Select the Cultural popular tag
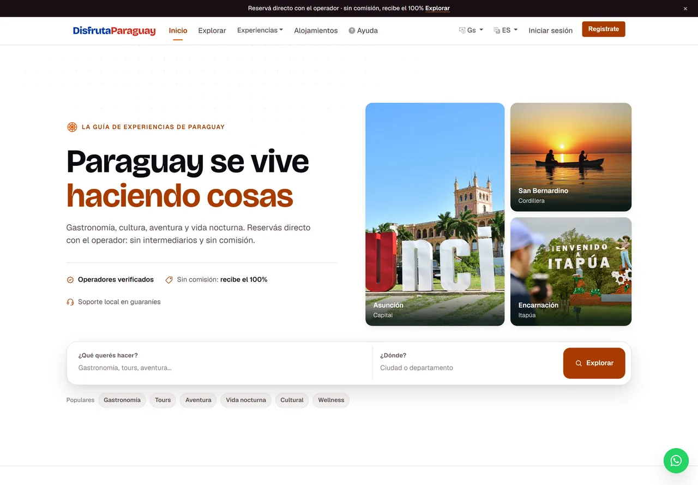Image resolution: width=698 pixels, height=485 pixels. pos(292,400)
